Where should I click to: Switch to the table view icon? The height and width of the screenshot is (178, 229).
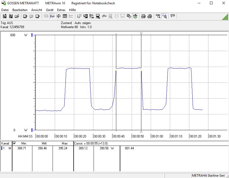click(x=65, y=16)
